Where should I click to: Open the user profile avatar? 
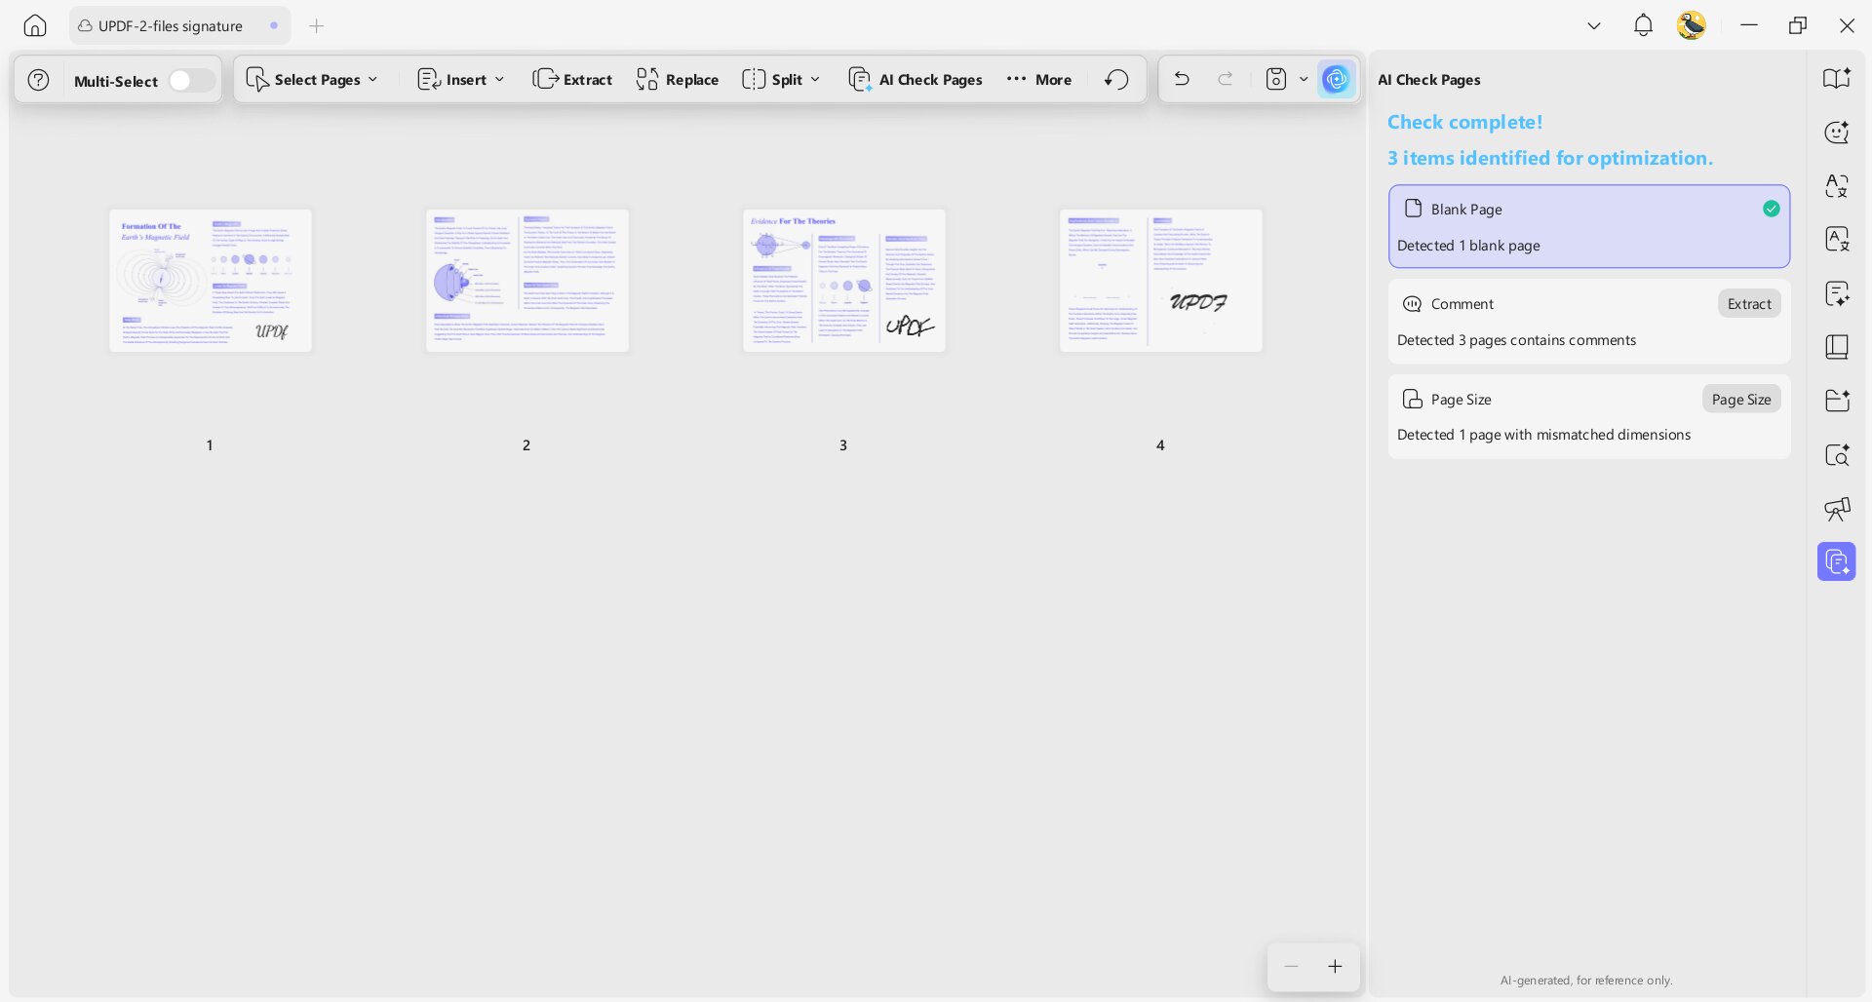[1692, 25]
